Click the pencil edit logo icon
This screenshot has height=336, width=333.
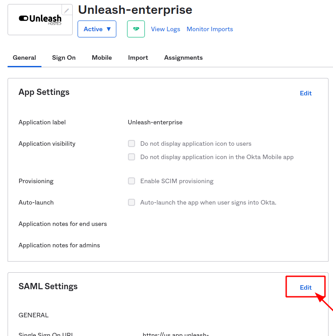coord(67,10)
